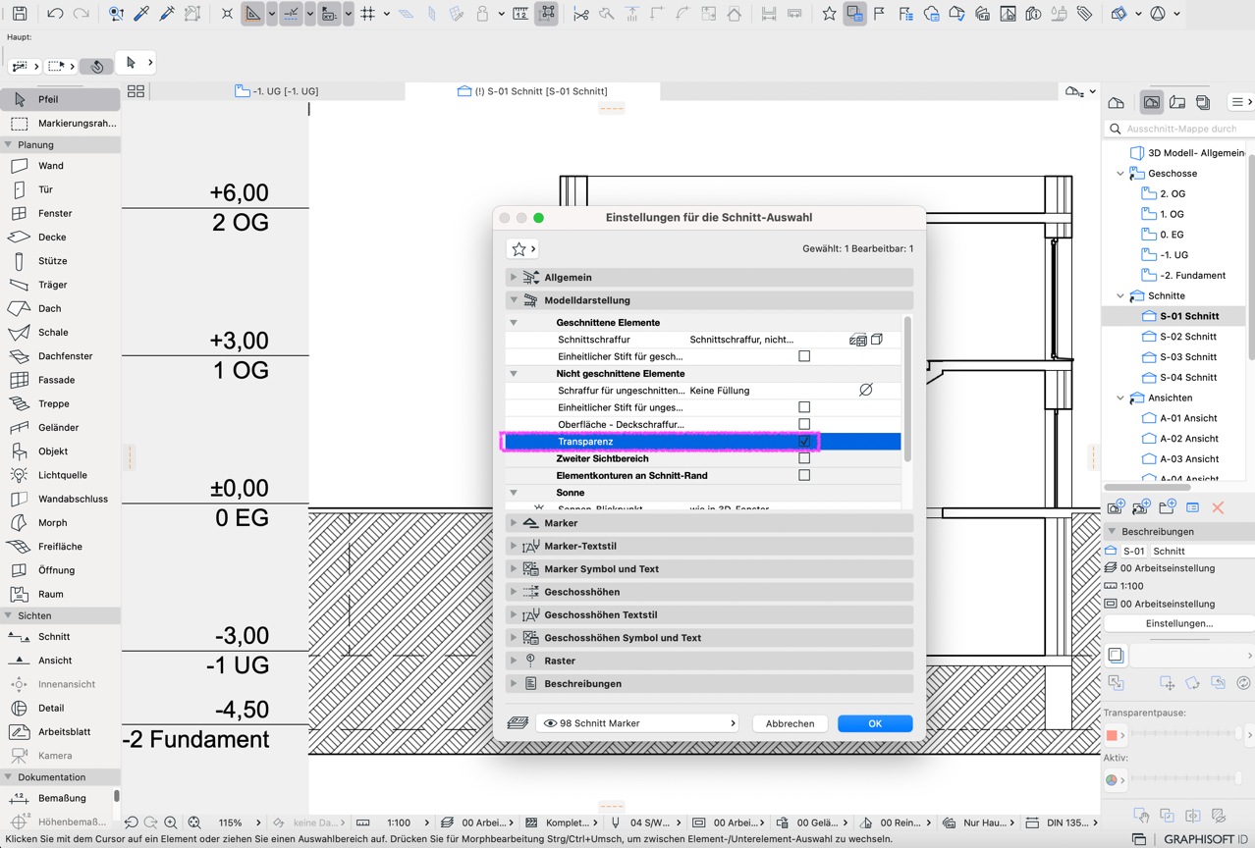Uncheck the Transparenz checkbox
Image resolution: width=1255 pixels, height=848 pixels.
(804, 442)
